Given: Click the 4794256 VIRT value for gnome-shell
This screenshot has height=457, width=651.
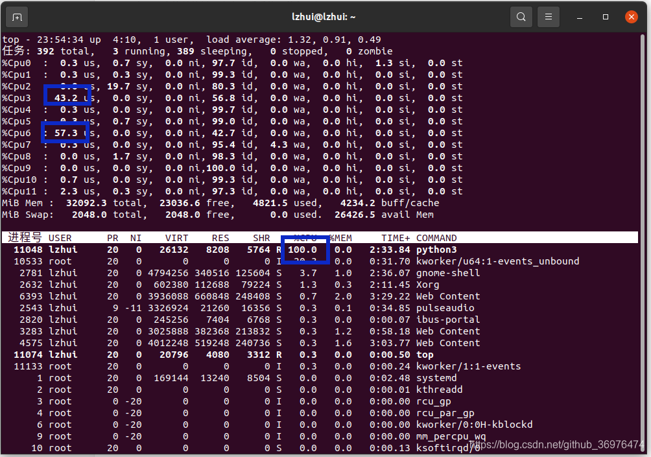Looking at the screenshot, I should point(168,273).
